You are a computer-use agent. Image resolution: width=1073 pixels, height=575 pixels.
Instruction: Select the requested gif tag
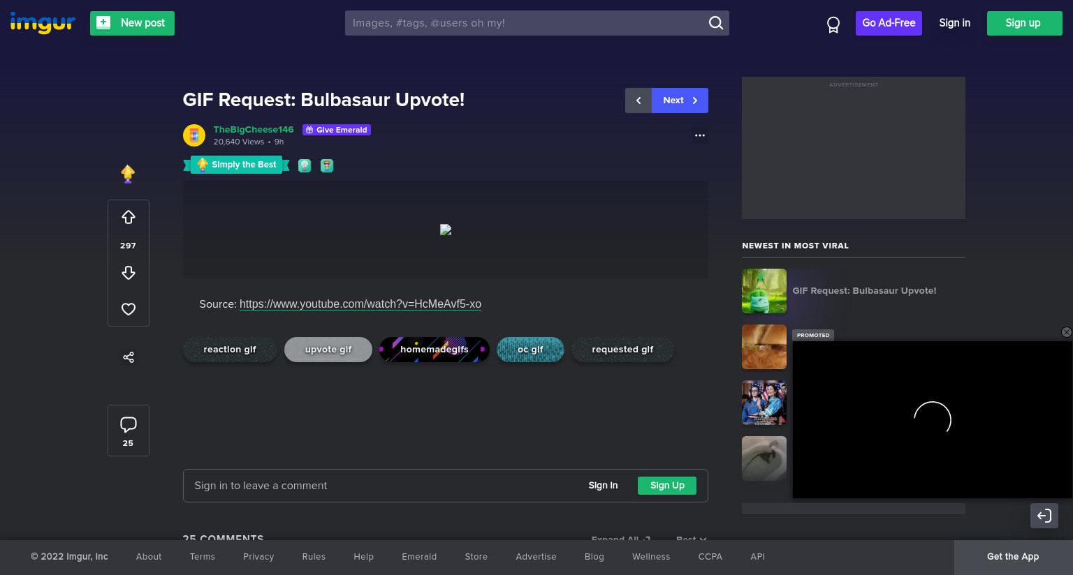[622, 350]
